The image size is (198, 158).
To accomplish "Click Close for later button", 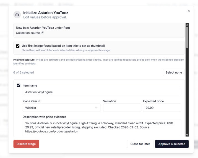I will pos(140,144).
